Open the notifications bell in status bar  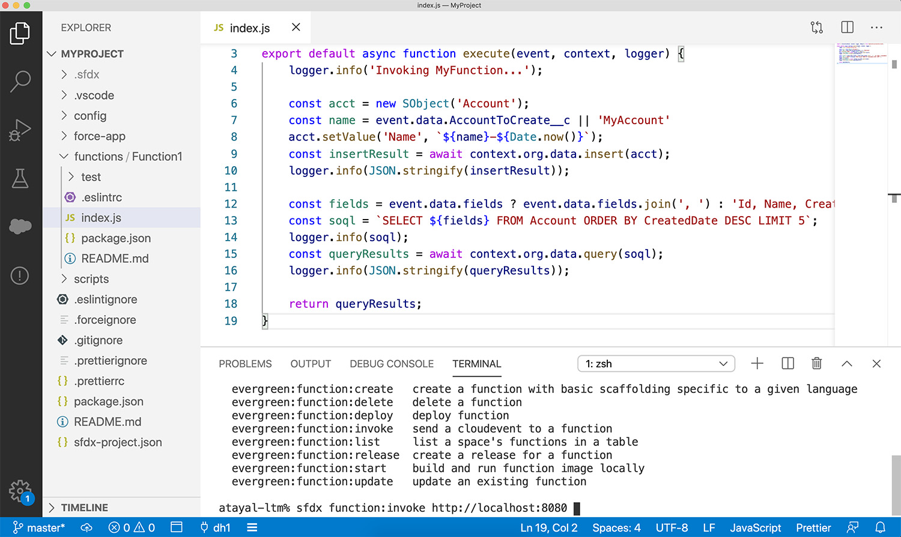(880, 527)
